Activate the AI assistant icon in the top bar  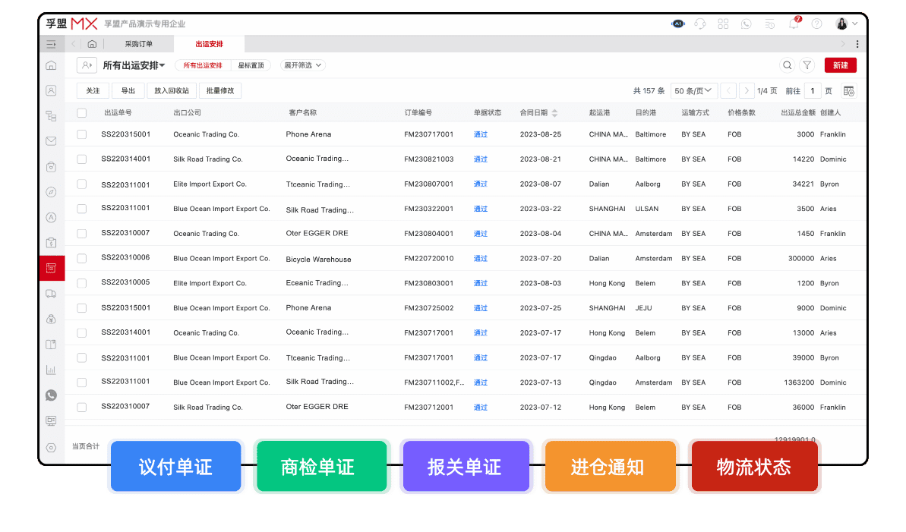pos(677,24)
